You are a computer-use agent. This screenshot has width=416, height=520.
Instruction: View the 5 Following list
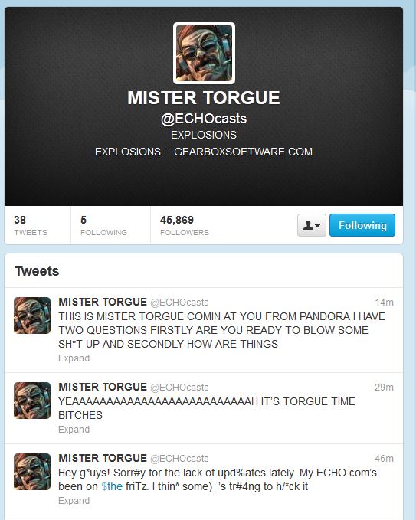pos(104,225)
